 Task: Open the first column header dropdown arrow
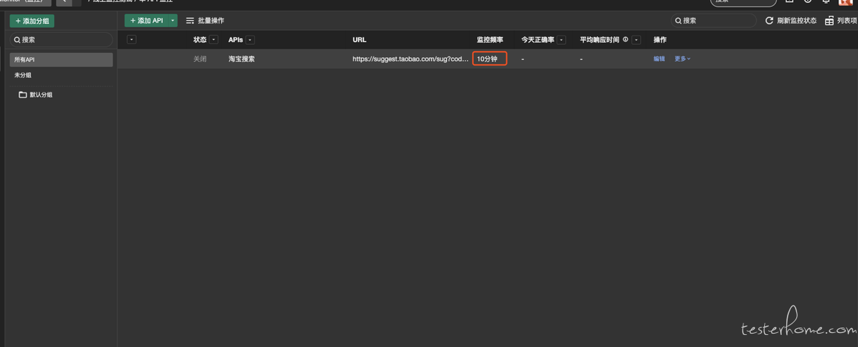131,40
